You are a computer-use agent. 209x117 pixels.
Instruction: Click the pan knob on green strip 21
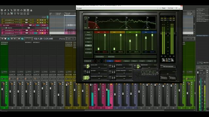pos(2,79)
